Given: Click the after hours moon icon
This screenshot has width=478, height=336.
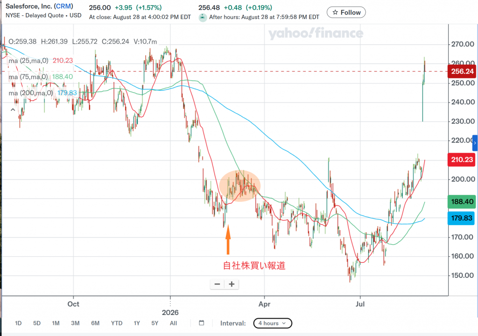Looking at the screenshot, I should coord(203,17).
